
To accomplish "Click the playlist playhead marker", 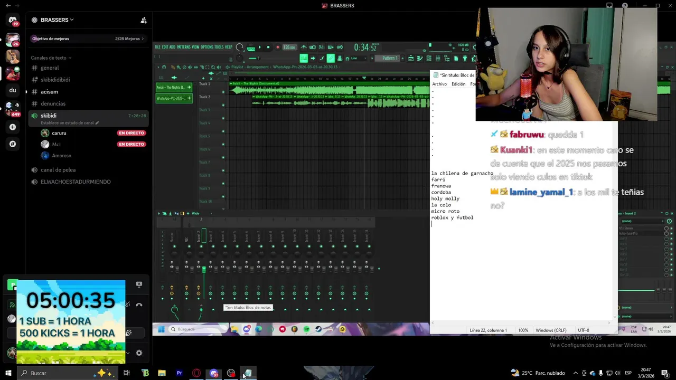I will pos(364,78).
